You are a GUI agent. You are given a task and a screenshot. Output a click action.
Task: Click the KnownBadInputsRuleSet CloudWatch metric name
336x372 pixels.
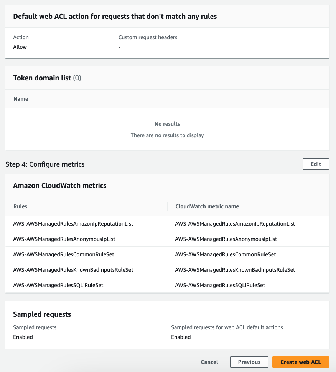pyautogui.click(x=235, y=270)
